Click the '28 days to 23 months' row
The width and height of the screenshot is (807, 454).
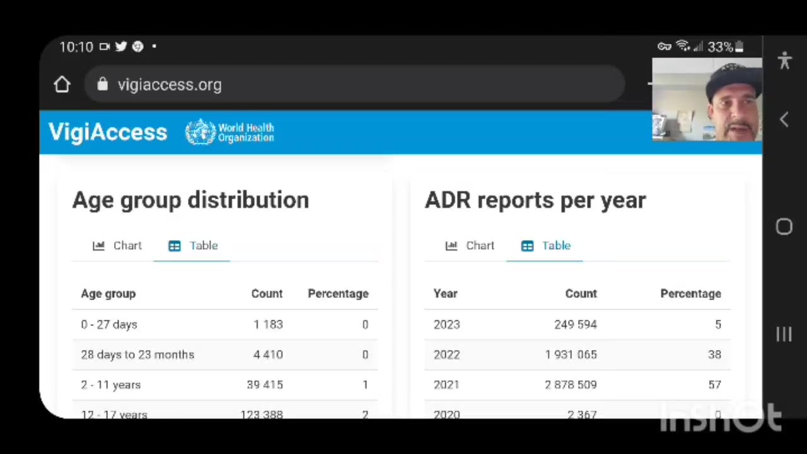(224, 354)
